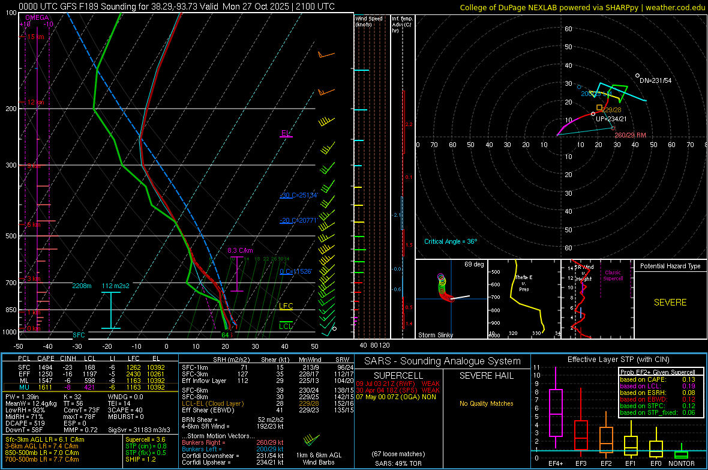Click the '-30 C=25134' level label
The image size is (708, 470).
tap(299, 195)
